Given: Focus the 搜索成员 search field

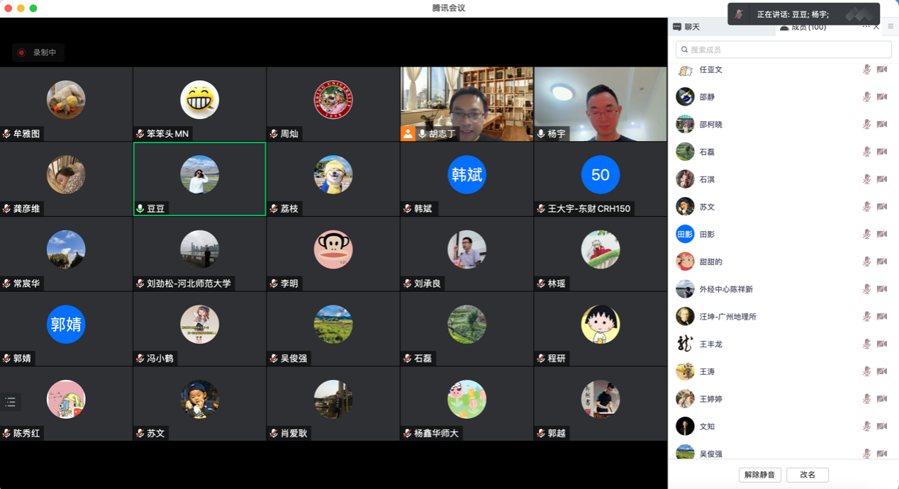Looking at the screenshot, I should (783, 50).
